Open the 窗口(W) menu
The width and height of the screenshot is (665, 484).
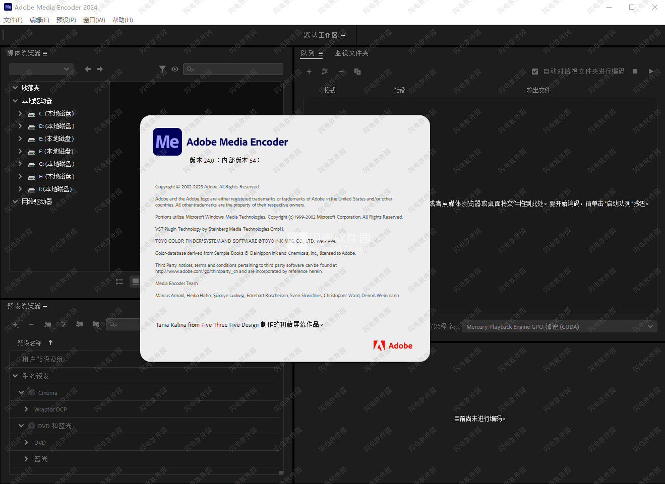click(x=94, y=20)
